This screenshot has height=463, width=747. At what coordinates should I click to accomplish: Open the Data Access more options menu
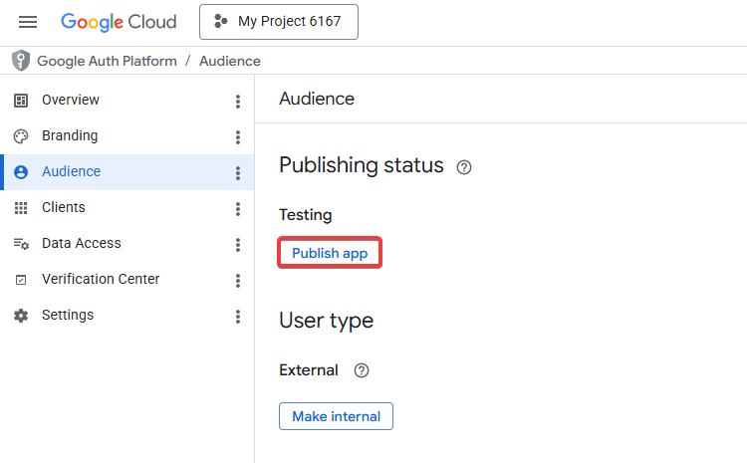(x=238, y=245)
